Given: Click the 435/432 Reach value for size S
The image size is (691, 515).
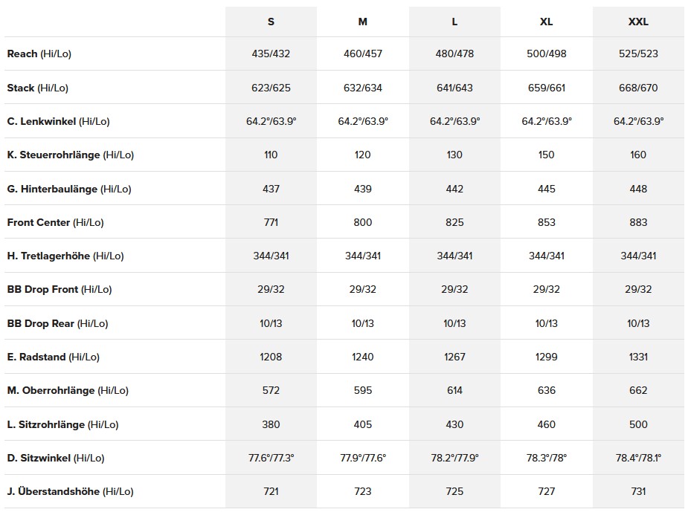Looking at the screenshot, I should click(271, 54).
